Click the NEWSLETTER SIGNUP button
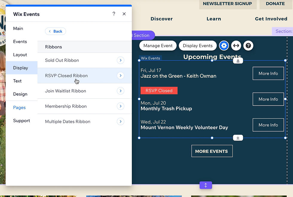This screenshot has width=293, height=197. [228, 4]
